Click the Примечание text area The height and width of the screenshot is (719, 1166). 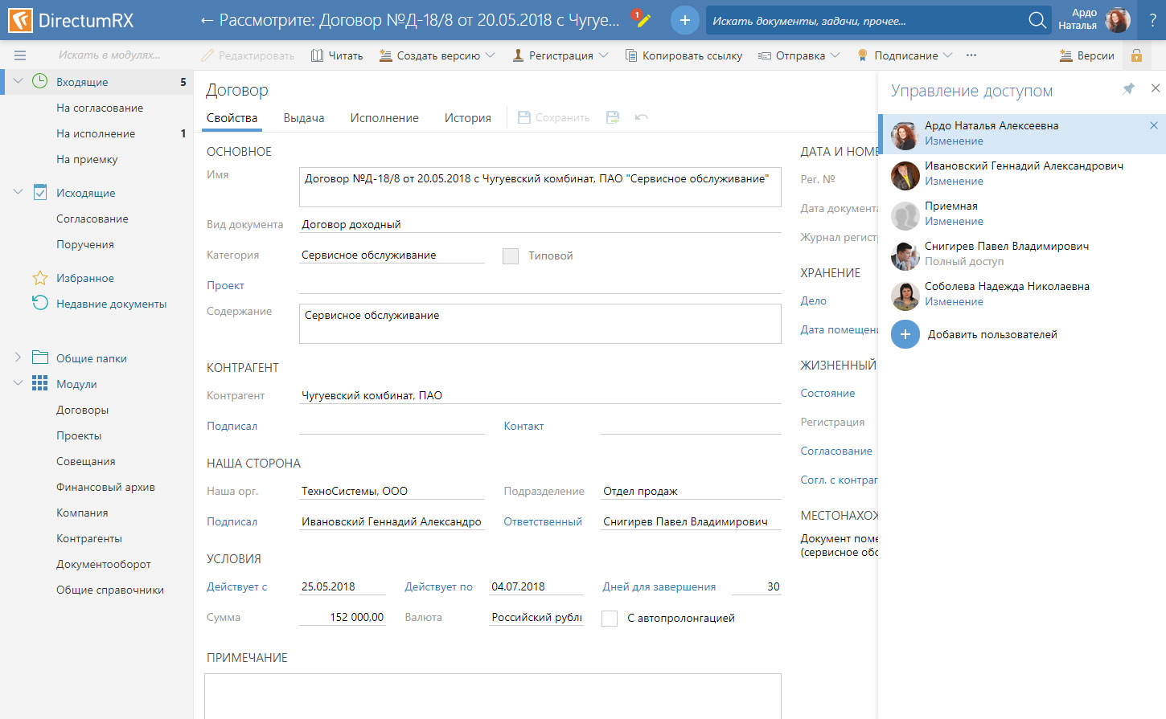(493, 696)
